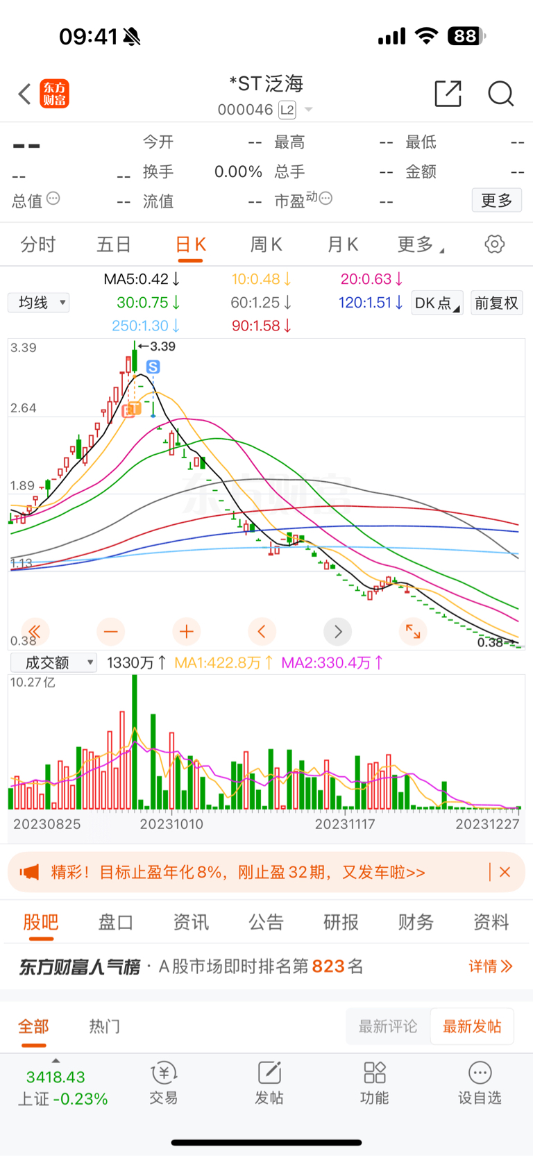Select the 股吧 tab

coord(41,922)
